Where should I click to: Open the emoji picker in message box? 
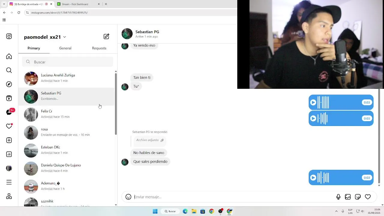click(128, 197)
